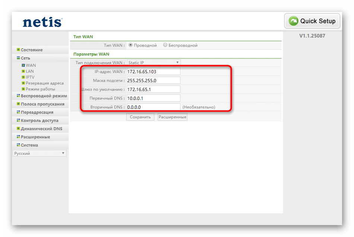Click the grid icon beside Переадресация
The image size is (354, 237).
click(x=18, y=112)
